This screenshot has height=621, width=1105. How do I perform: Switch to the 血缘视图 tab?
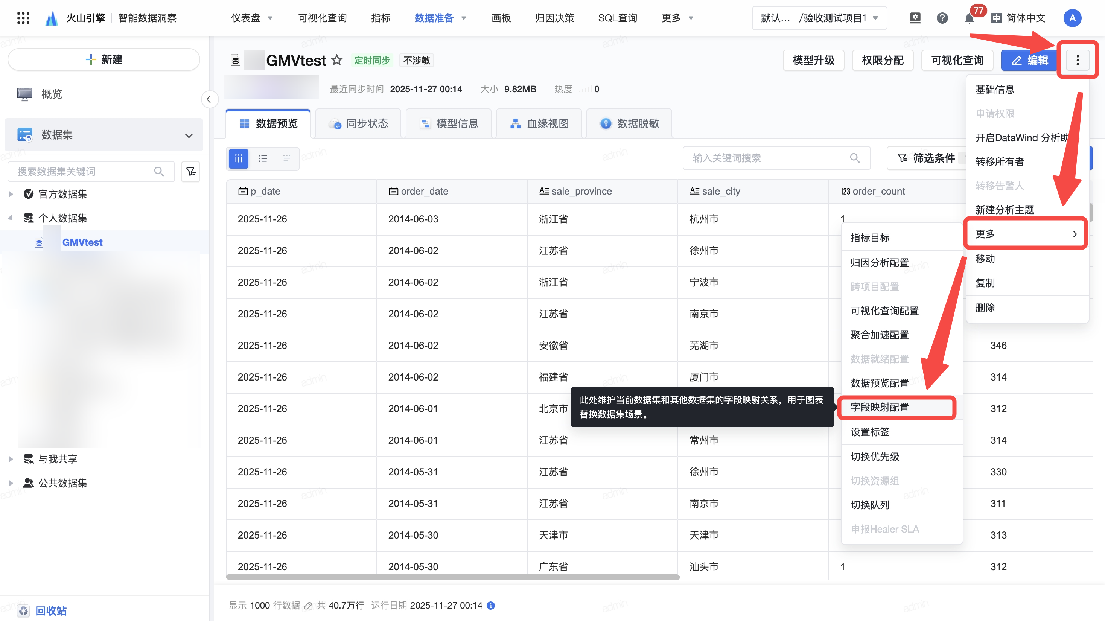click(x=539, y=123)
